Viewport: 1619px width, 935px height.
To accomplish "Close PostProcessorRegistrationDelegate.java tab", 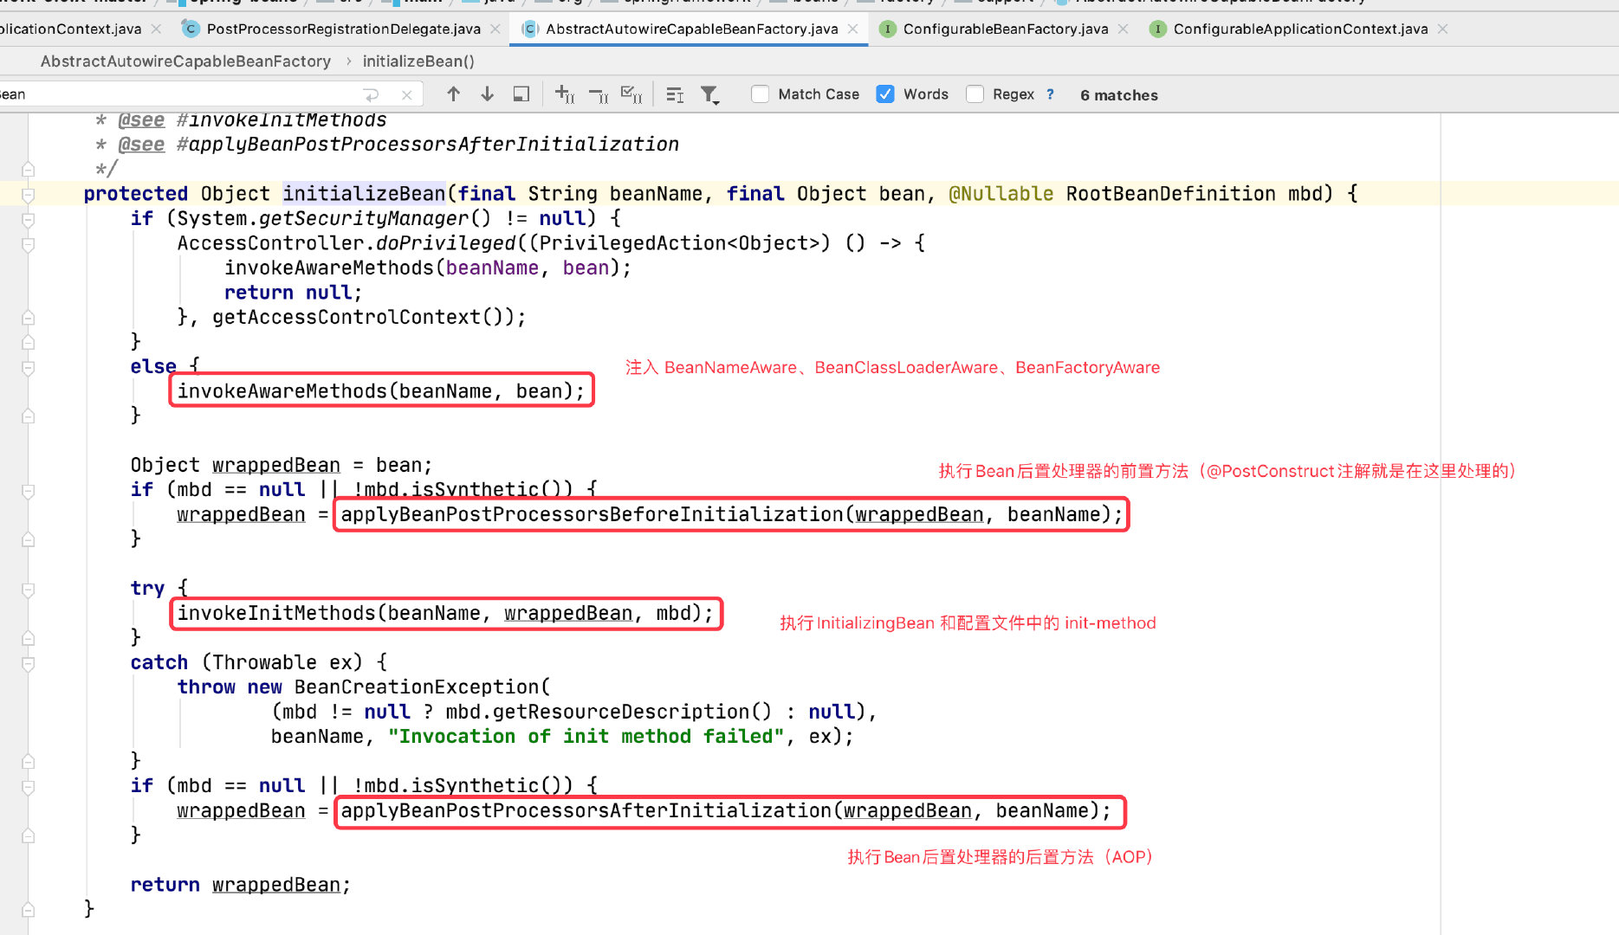I will 495,29.
